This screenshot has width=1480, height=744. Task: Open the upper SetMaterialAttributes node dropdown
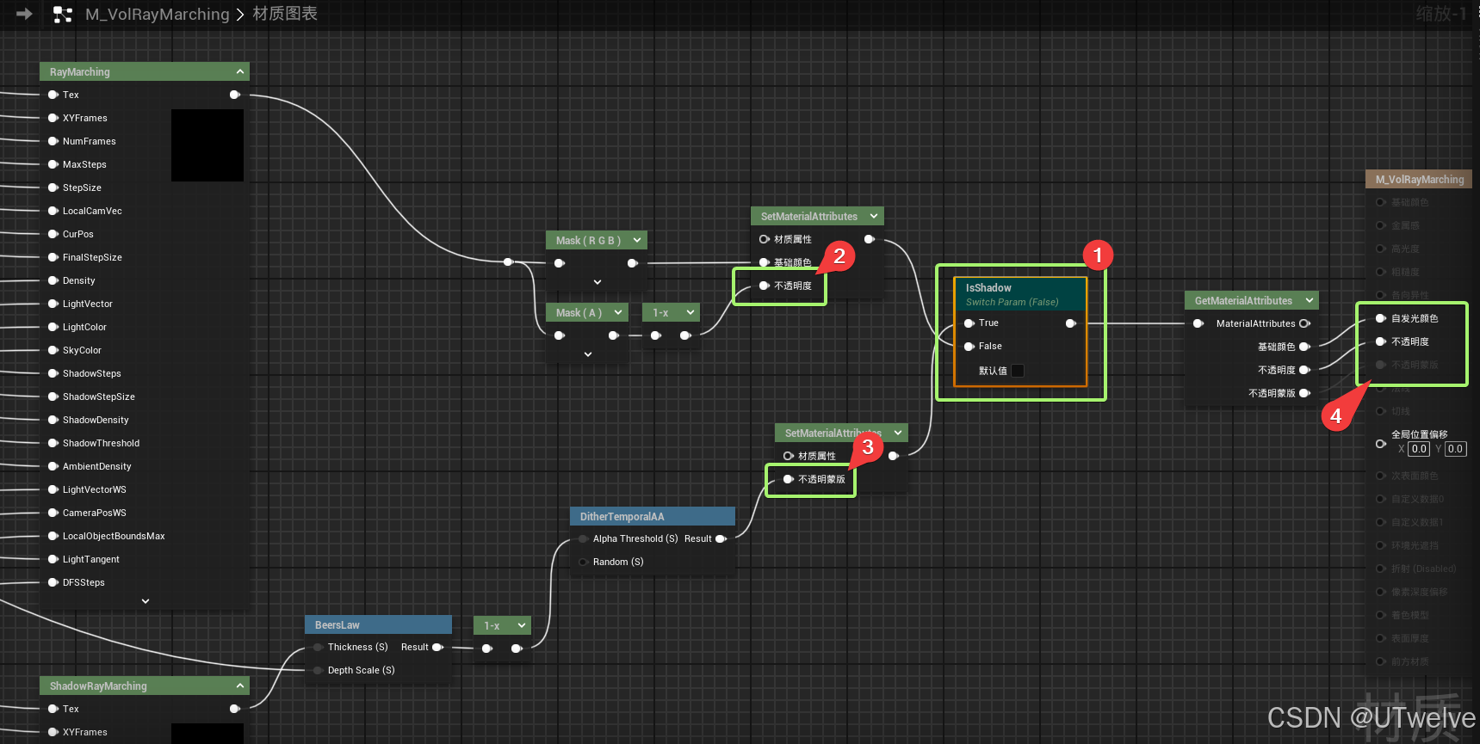pyautogui.click(x=874, y=216)
